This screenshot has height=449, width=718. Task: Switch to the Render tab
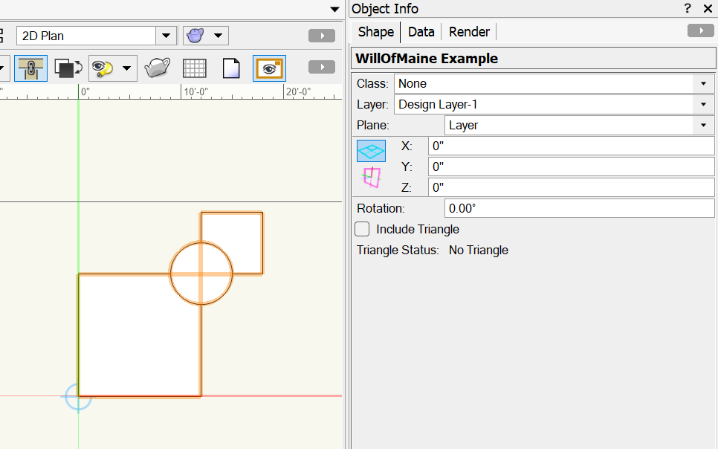click(469, 31)
